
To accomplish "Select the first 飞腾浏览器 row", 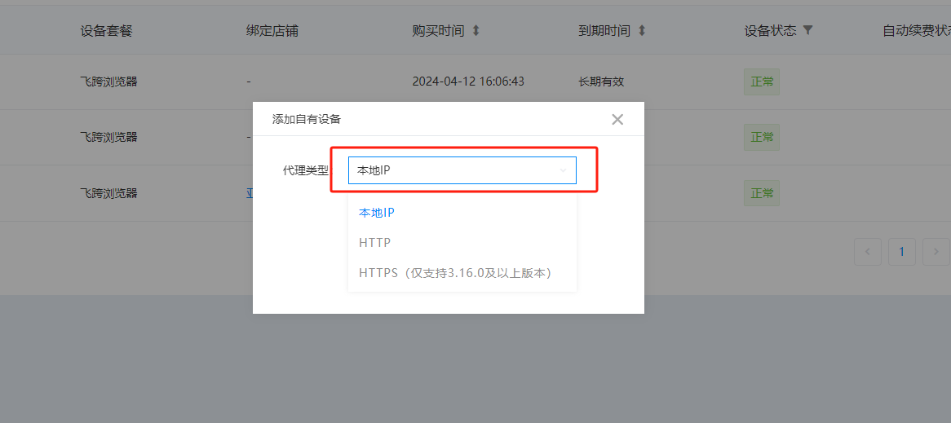I will click(x=108, y=82).
